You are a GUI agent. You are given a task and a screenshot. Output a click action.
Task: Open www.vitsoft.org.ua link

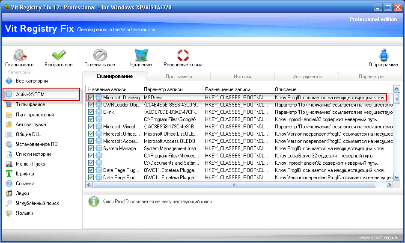pos(378,237)
